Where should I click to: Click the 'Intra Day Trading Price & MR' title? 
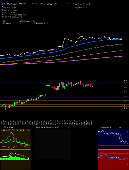(47, 127)
